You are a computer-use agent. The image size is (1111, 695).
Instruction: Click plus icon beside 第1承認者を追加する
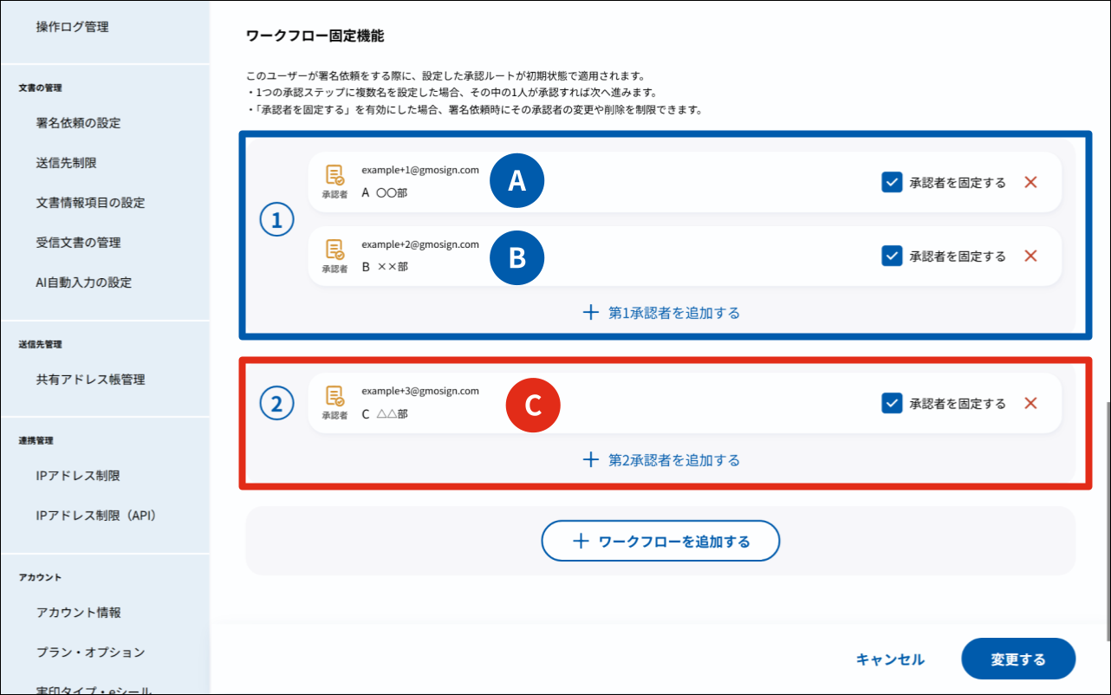pos(591,313)
